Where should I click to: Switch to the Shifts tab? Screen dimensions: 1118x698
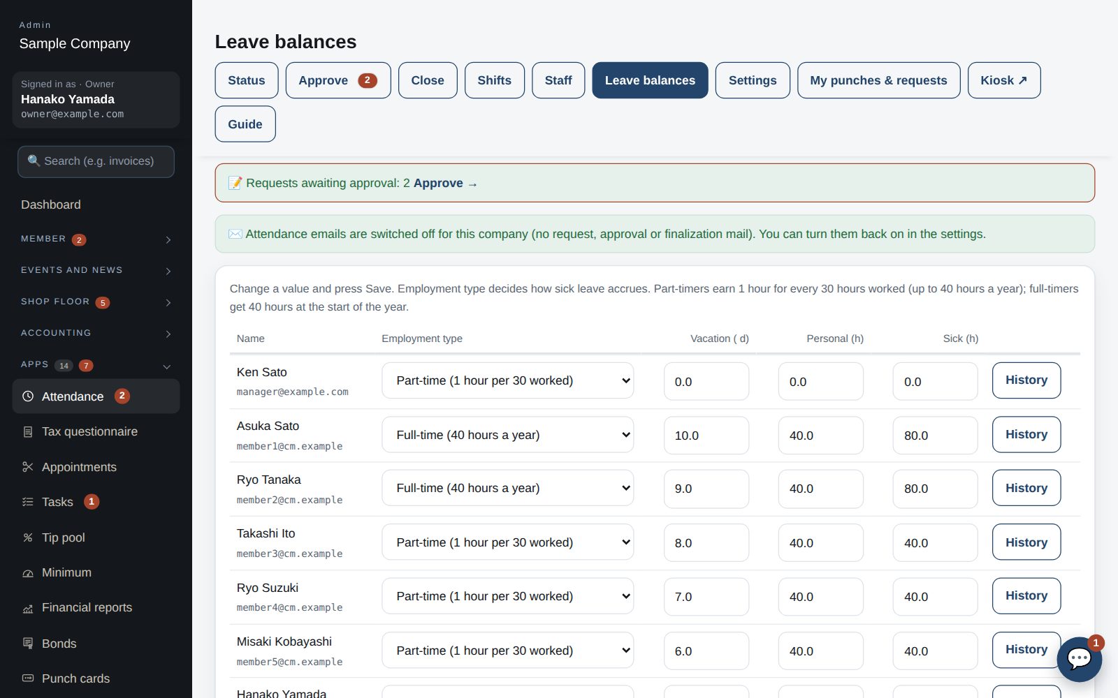coord(494,80)
